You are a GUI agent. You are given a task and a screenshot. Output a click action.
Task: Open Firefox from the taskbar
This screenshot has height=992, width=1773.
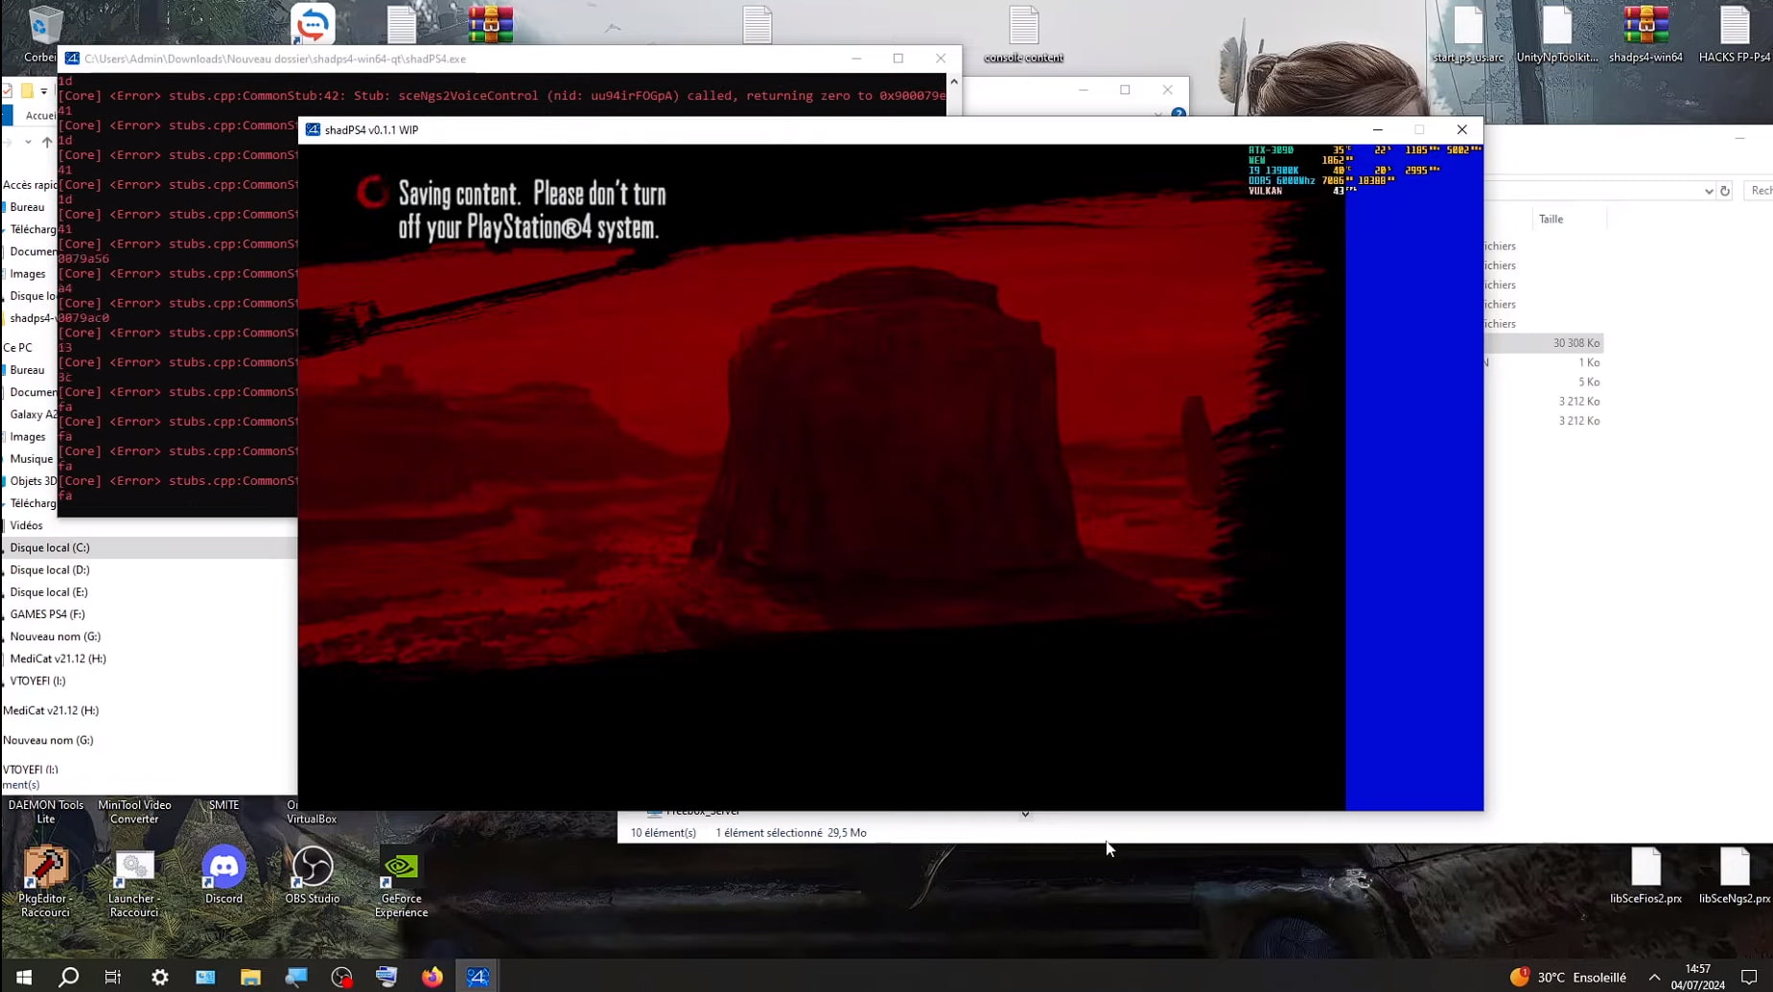click(432, 977)
